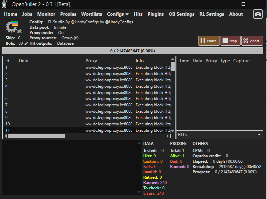Click Info cell in row 8
Screen dimensions: 267x199
coord(153,111)
